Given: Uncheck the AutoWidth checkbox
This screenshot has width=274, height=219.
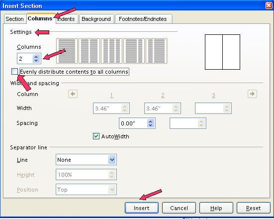Looking at the screenshot, I should 96,136.
